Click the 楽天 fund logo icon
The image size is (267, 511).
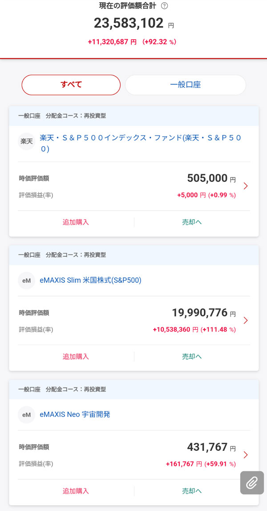pyautogui.click(x=27, y=141)
